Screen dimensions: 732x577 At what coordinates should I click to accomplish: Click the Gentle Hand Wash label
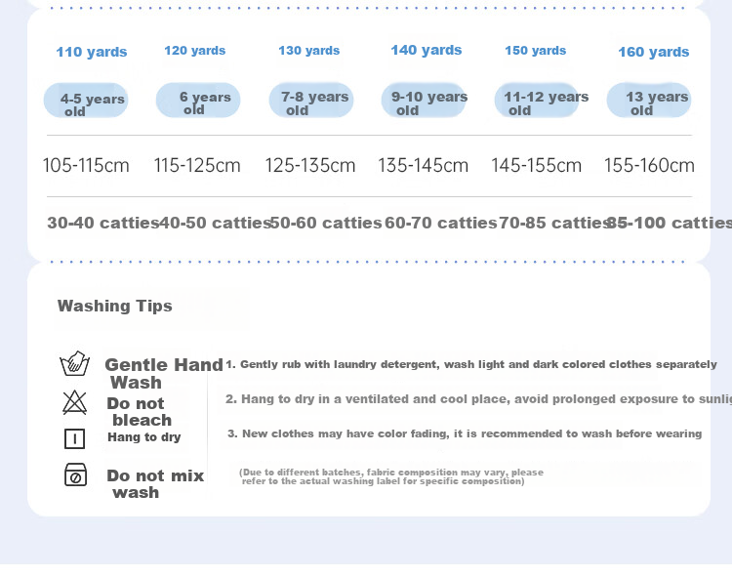pyautogui.click(x=164, y=374)
